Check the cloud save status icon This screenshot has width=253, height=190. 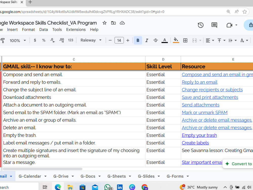pos(122,23)
